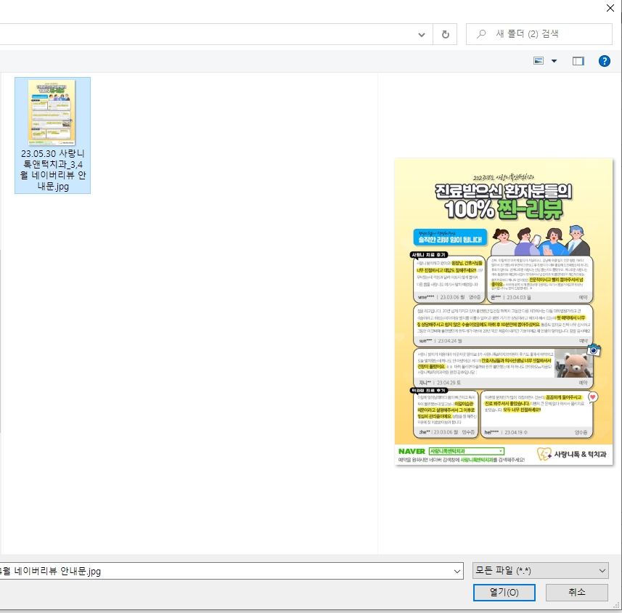Open the 모든 파일 (*.*) file type dropdown

pos(540,571)
